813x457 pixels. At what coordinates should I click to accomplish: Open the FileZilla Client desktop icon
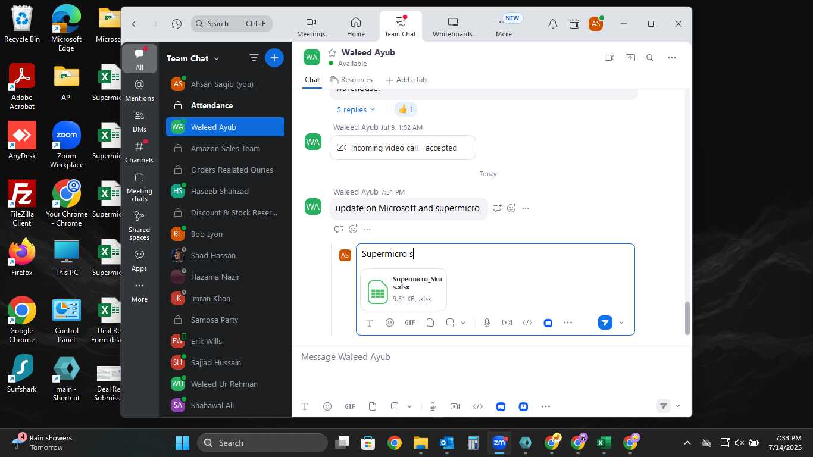(22, 204)
